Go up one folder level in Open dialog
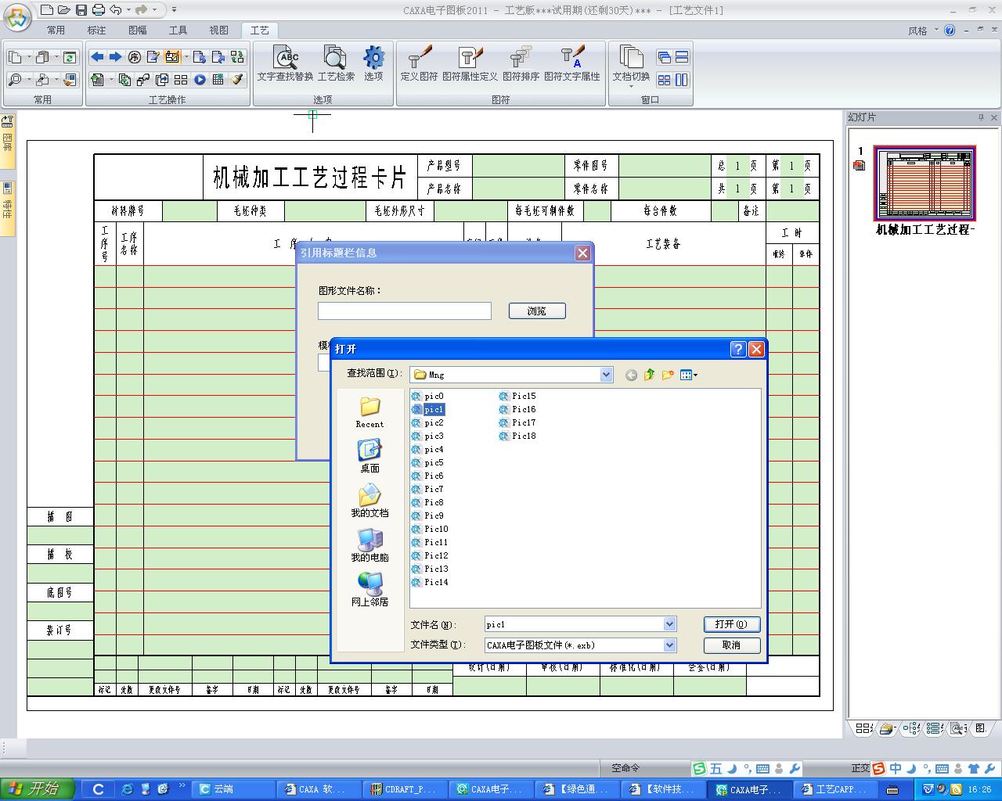 (649, 375)
